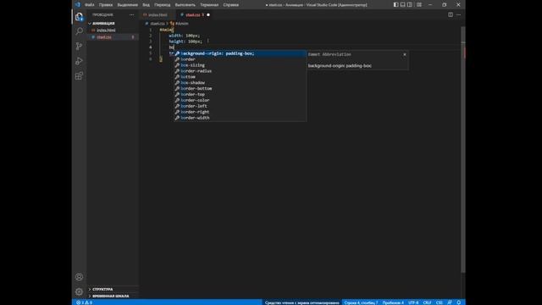
Task: Choose the border-right suggestion
Action: tap(240, 112)
